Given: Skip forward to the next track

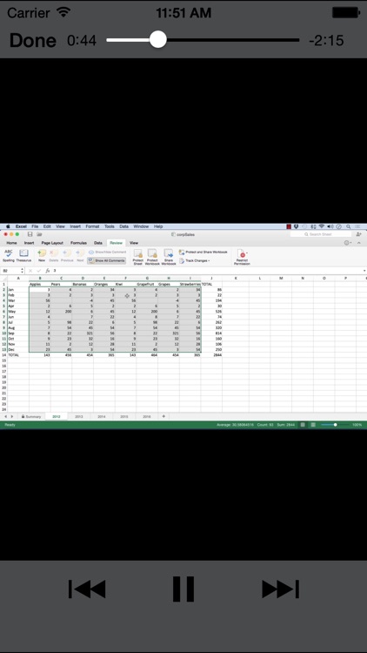Looking at the screenshot, I should tap(280, 589).
